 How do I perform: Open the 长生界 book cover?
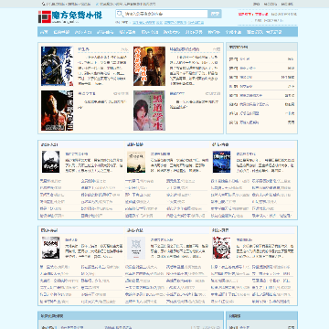point(57,66)
